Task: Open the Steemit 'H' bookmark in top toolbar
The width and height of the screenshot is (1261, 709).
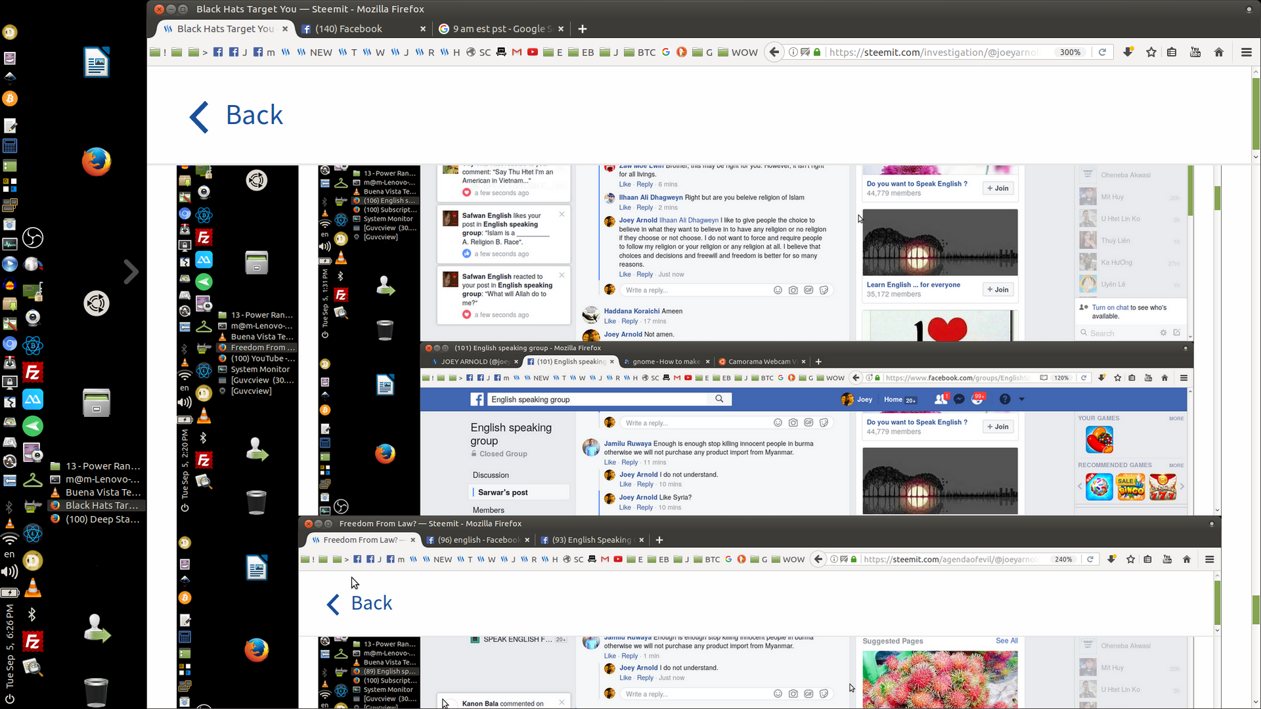Action: click(x=450, y=52)
